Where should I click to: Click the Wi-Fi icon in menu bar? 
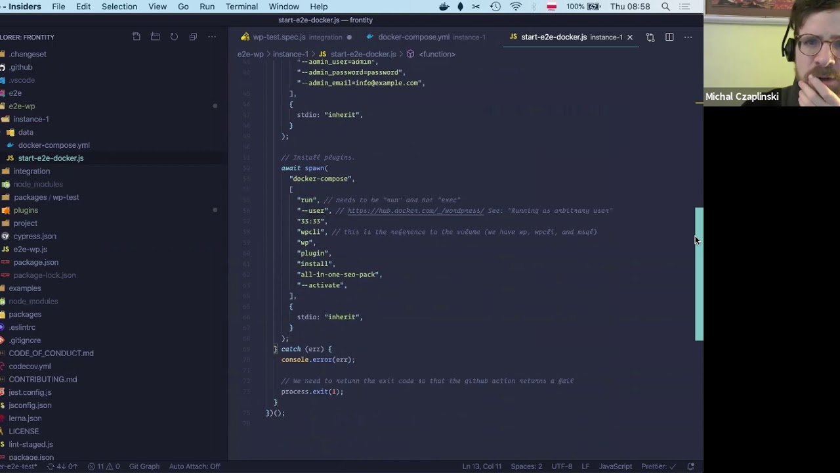pyautogui.click(x=516, y=7)
